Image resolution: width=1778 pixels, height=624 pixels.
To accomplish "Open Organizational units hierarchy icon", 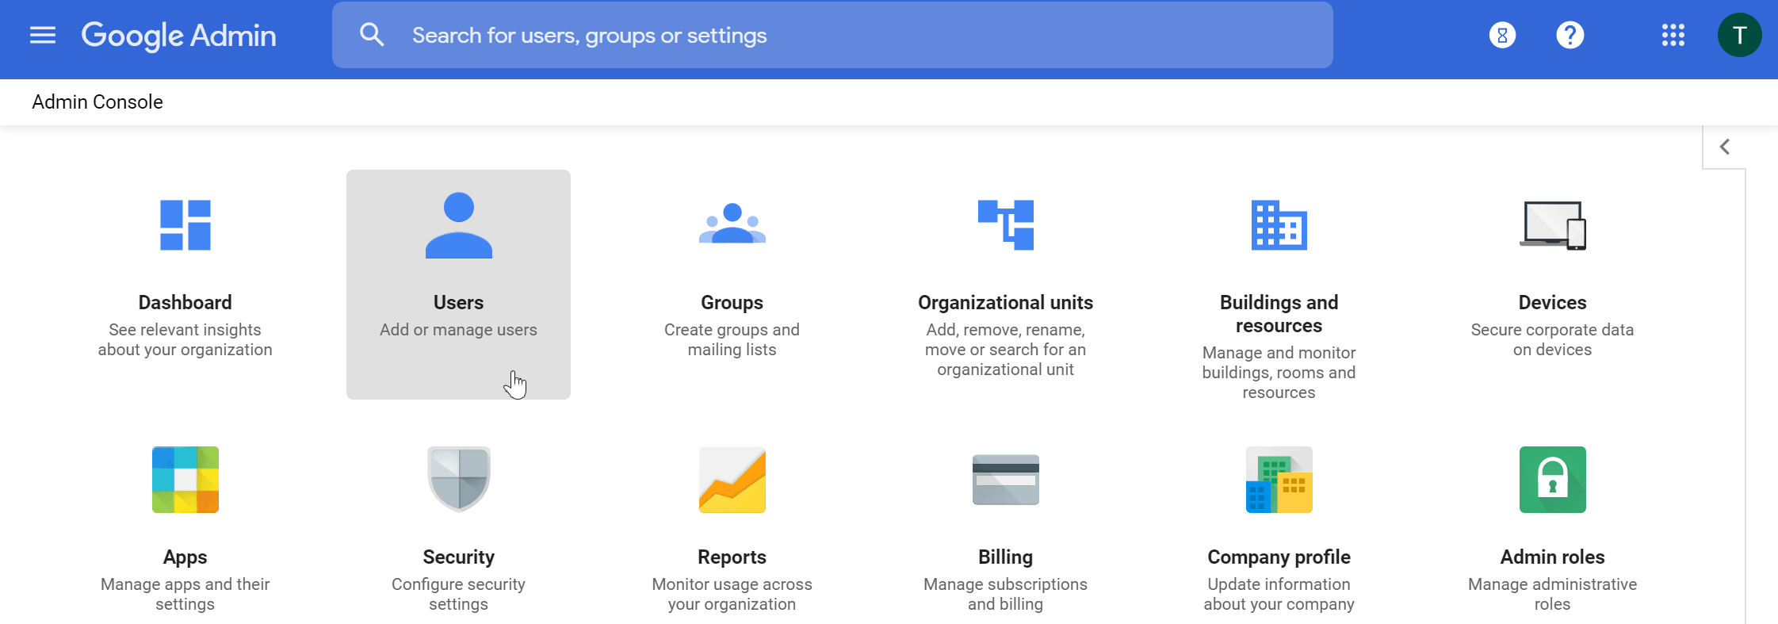I will pos(1005,225).
